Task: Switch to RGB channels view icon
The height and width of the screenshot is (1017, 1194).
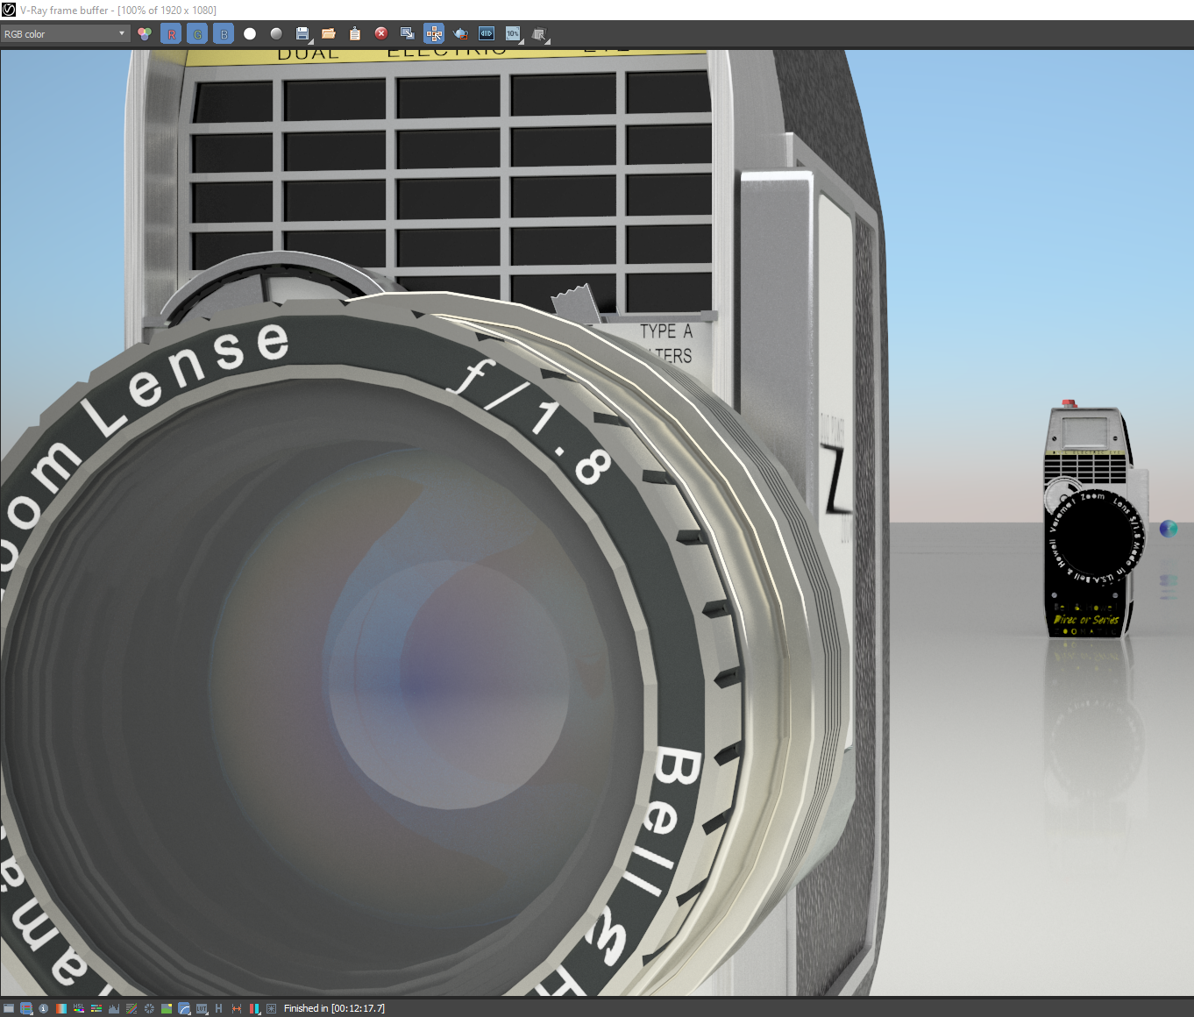Action: 145,33
